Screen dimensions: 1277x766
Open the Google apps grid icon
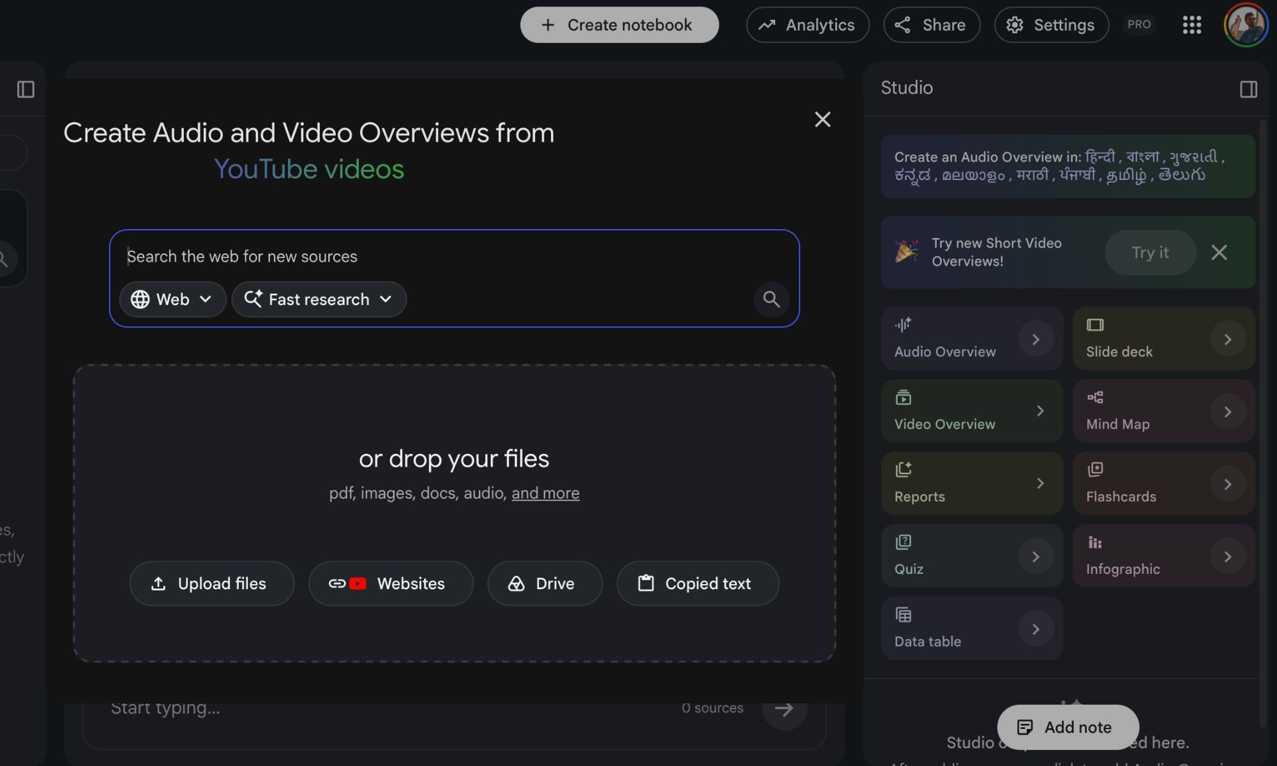coord(1191,25)
